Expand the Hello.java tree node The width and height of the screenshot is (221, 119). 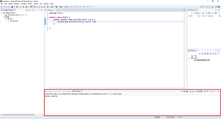pos(8,21)
